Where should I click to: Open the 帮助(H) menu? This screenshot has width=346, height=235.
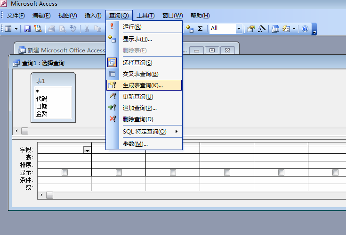pos(200,16)
